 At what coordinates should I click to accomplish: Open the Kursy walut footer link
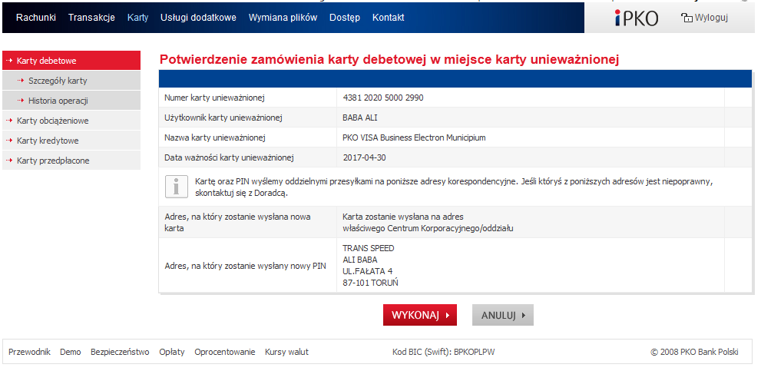tap(287, 352)
